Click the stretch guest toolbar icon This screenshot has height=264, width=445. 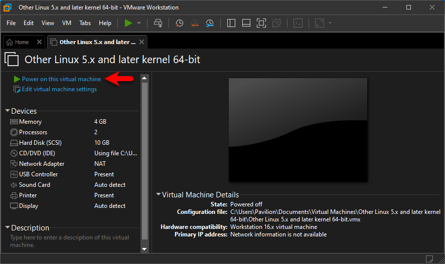[x=319, y=23]
